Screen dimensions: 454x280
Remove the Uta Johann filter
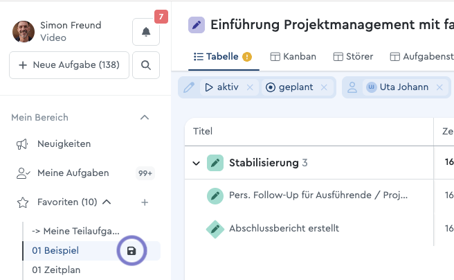coord(439,87)
